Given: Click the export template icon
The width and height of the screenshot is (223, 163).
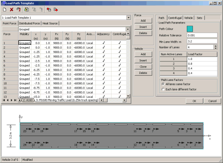Looking at the screenshot, I should point(56,10).
